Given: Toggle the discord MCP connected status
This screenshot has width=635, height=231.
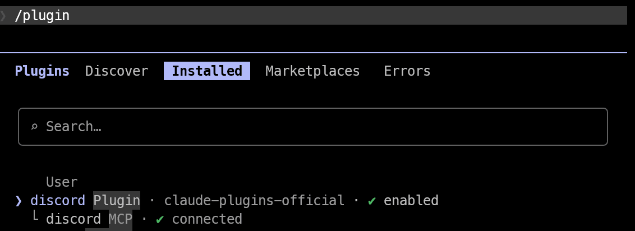Looking at the screenshot, I should pyautogui.click(x=199, y=219).
